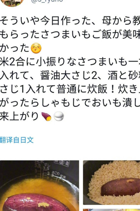Select the line starting そういや今日作った
This screenshot has height=211, width=140.
pos(70,21)
